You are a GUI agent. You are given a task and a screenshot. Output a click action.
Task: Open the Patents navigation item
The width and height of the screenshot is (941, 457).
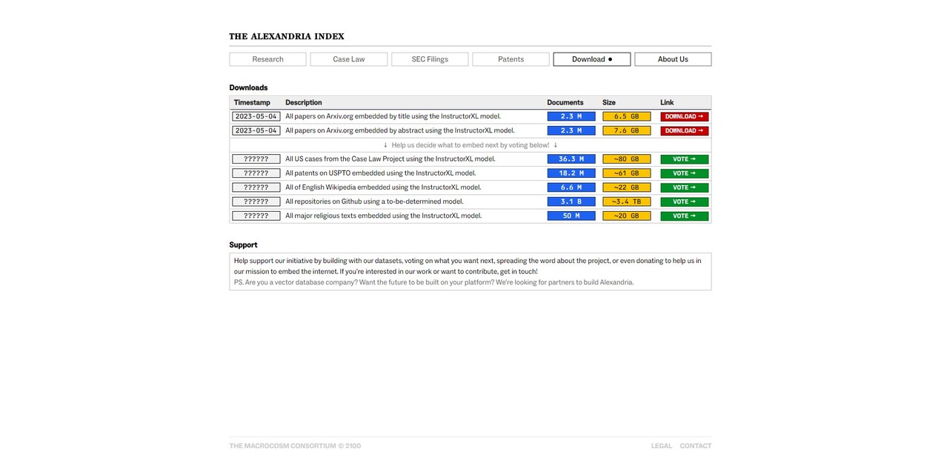tap(511, 59)
